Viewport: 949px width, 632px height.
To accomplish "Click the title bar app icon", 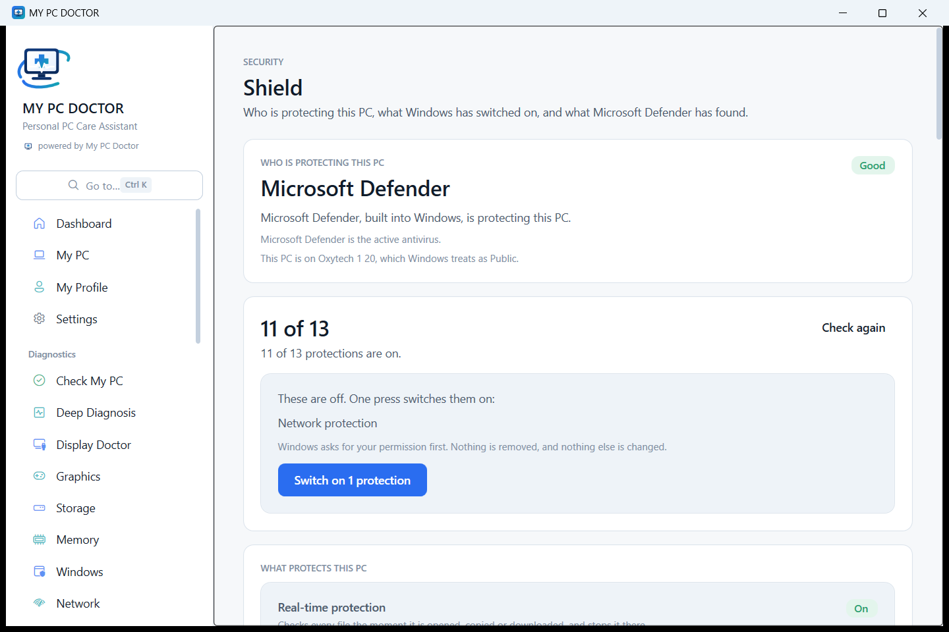I will click(18, 13).
